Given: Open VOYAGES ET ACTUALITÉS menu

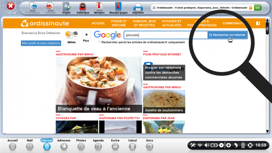Looking at the screenshot, I should (x=172, y=23).
